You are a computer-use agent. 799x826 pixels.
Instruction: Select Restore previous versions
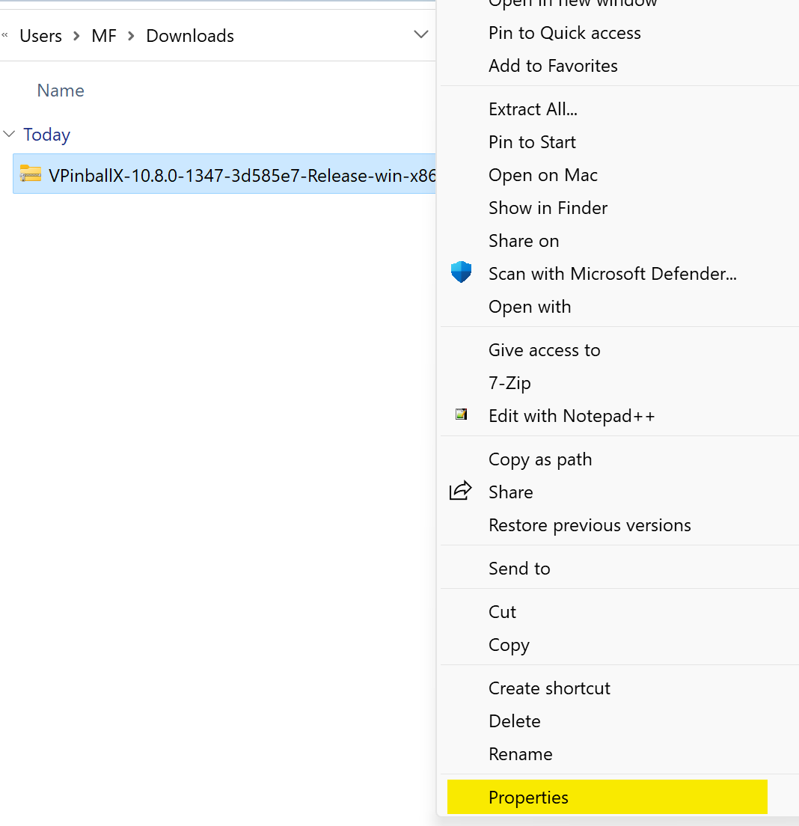click(590, 524)
